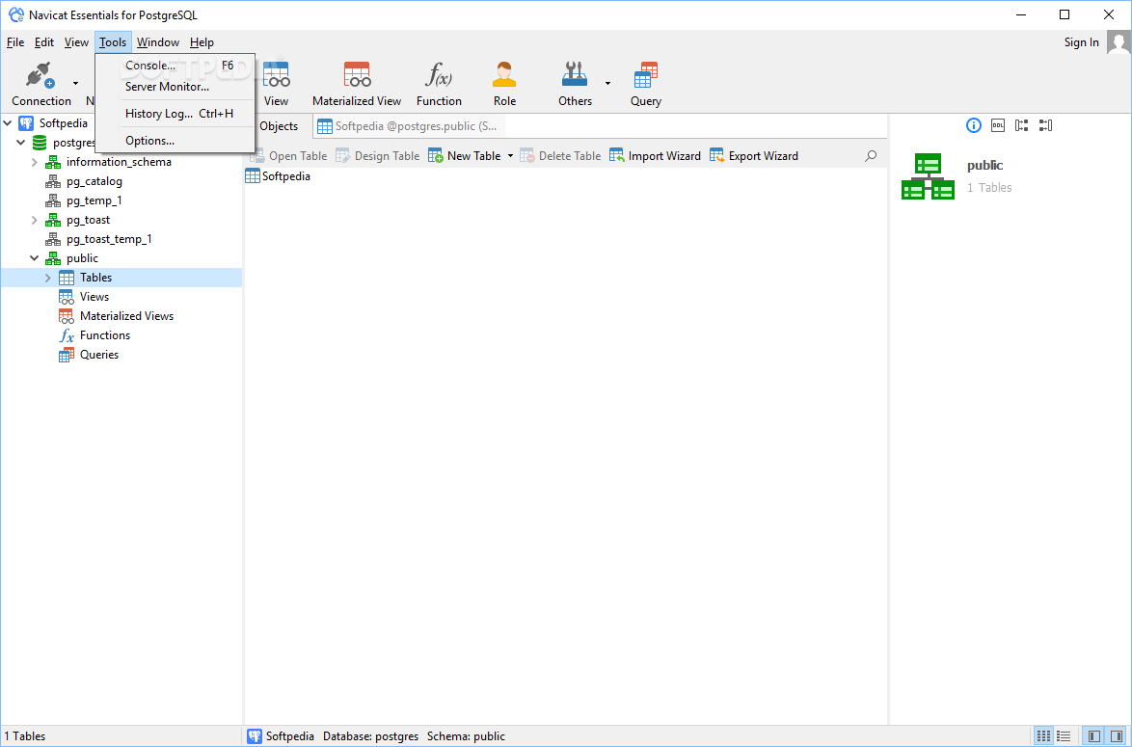The width and height of the screenshot is (1132, 747).
Task: Close the open Tools menu
Action: pyautogui.click(x=114, y=42)
